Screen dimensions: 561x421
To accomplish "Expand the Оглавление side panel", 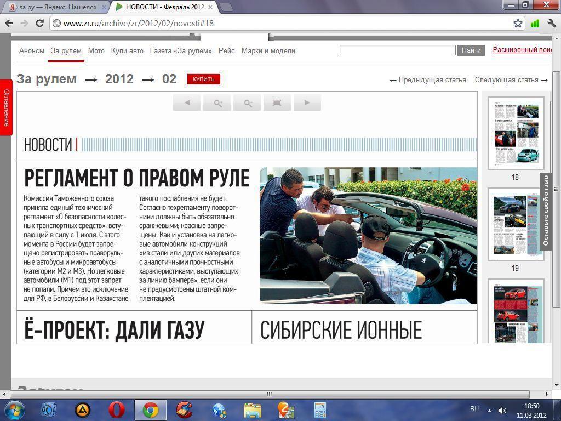I will pyautogui.click(x=6, y=107).
